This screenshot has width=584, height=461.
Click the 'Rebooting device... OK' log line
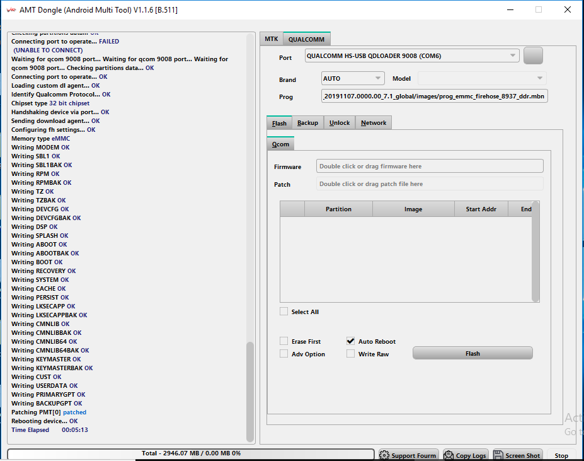click(x=44, y=421)
